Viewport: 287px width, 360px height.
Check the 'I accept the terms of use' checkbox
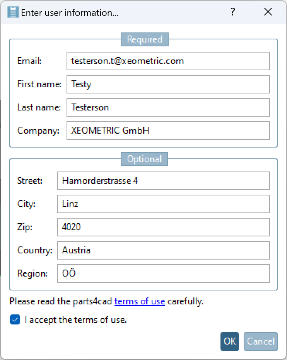pos(15,319)
